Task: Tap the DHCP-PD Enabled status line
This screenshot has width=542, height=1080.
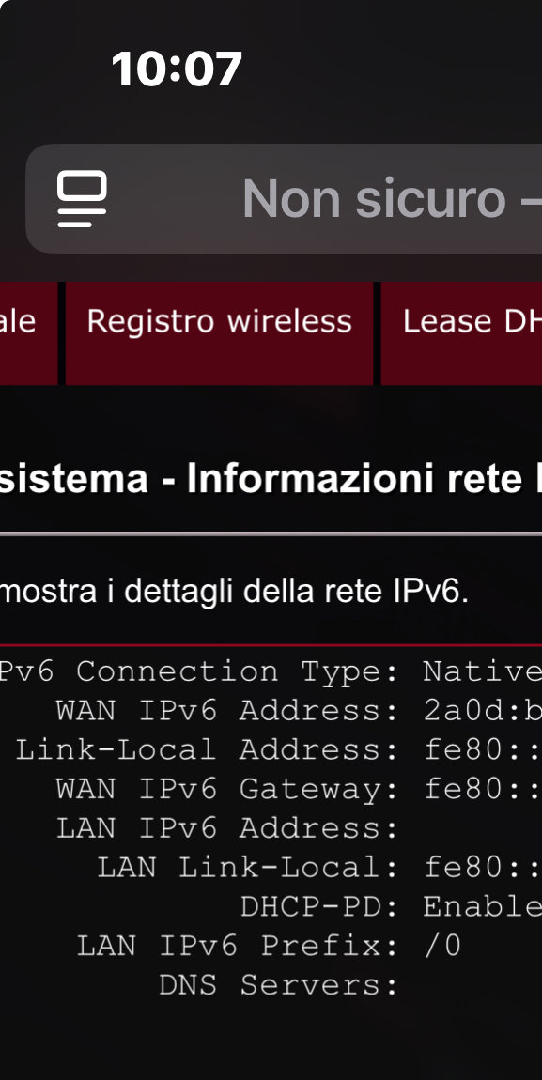Action: [x=391, y=906]
